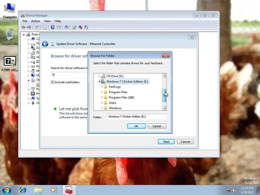Screen dimensions: 260x195
Task: Toggle the show/hide console tree toolbar icon
Action: (x=37, y=27)
